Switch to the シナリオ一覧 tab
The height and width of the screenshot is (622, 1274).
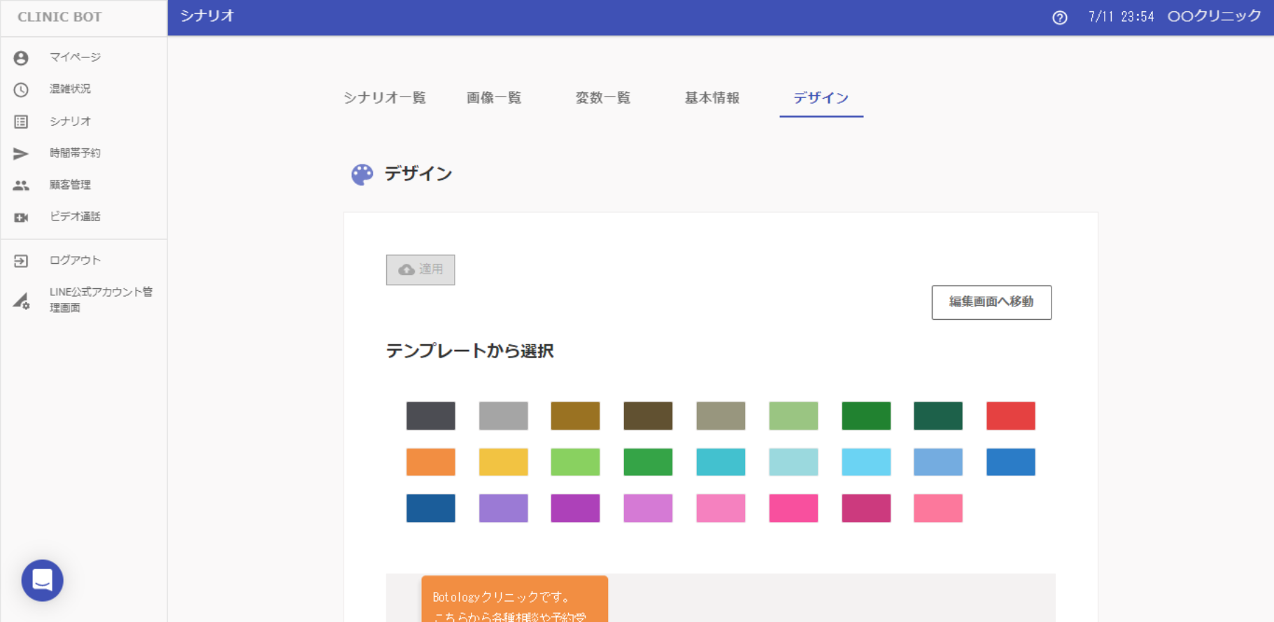(x=384, y=98)
